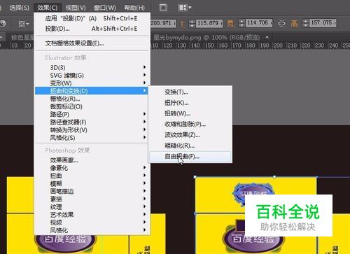Click the width field showing 114.706

(x=258, y=23)
